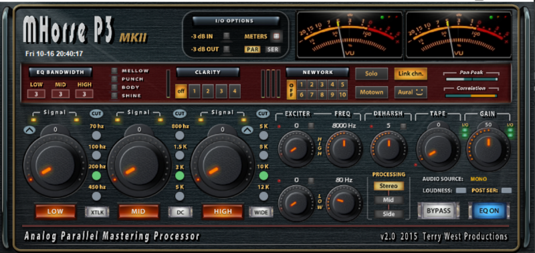Enable the MELLOW preset checkbox
The width and height of the screenshot is (535, 253).
tap(114, 71)
